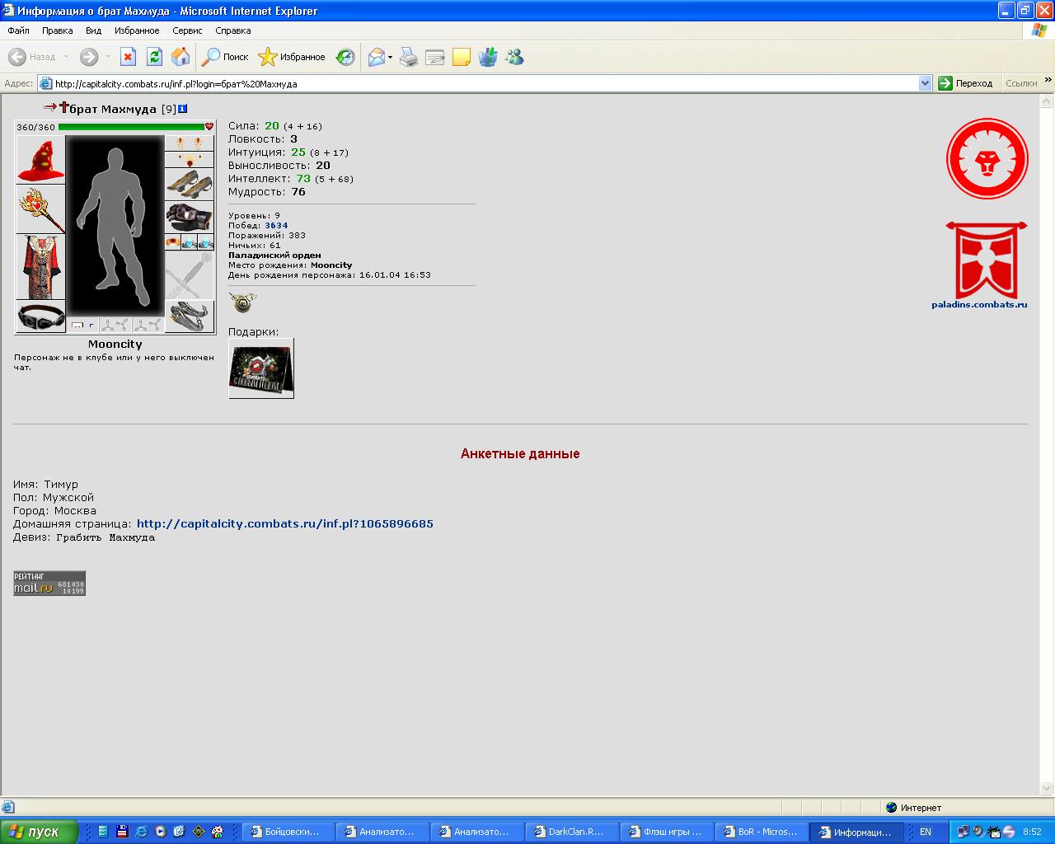Open the Избранное menu
This screenshot has width=1055, height=844.
pyautogui.click(x=137, y=30)
